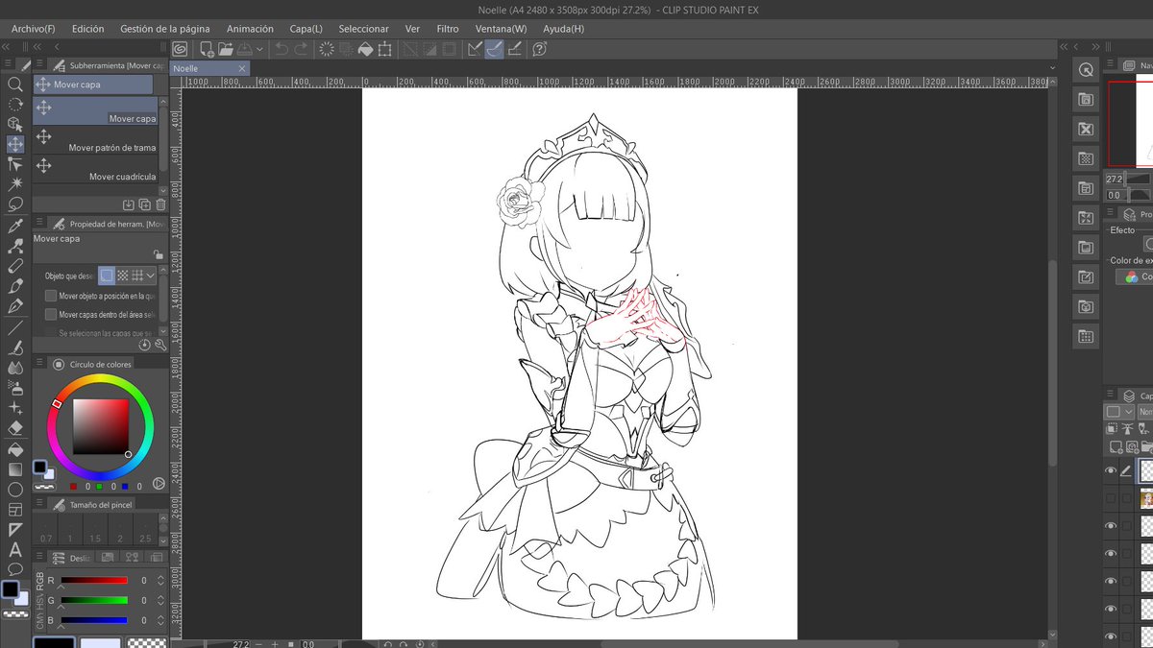Select the Zoom magnifier tool

pos(15,84)
